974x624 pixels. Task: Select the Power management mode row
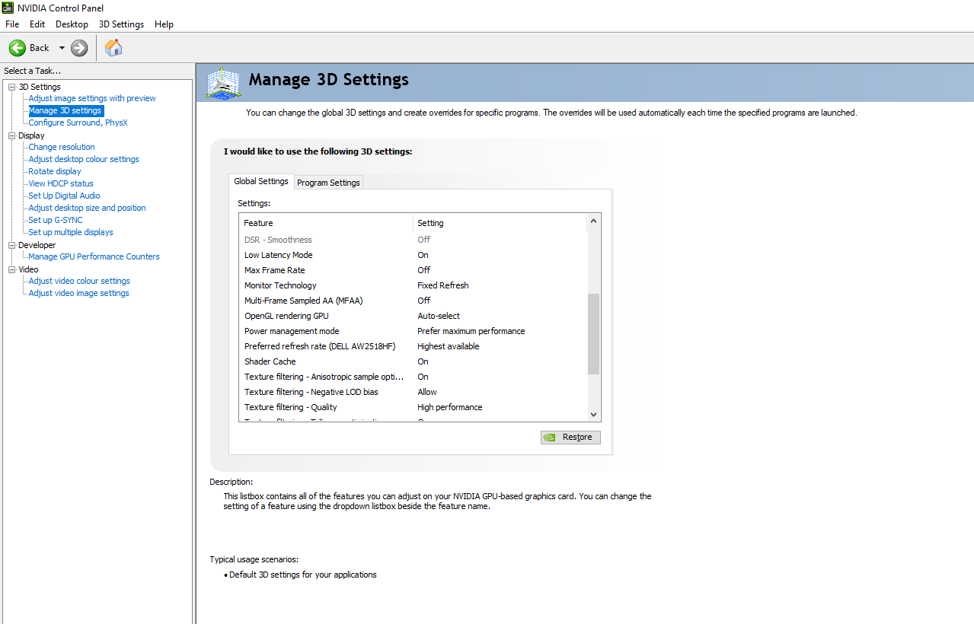pos(414,331)
